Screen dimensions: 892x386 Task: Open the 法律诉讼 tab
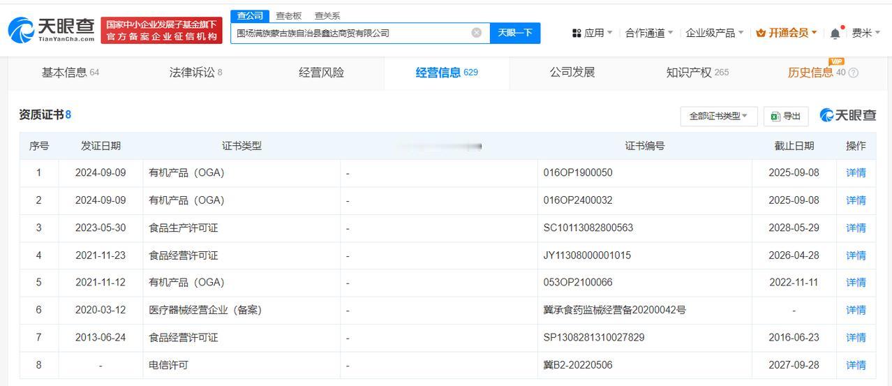(196, 73)
